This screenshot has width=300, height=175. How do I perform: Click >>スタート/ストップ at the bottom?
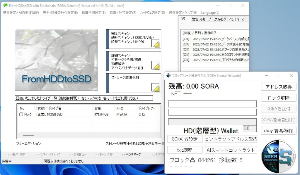(48, 155)
